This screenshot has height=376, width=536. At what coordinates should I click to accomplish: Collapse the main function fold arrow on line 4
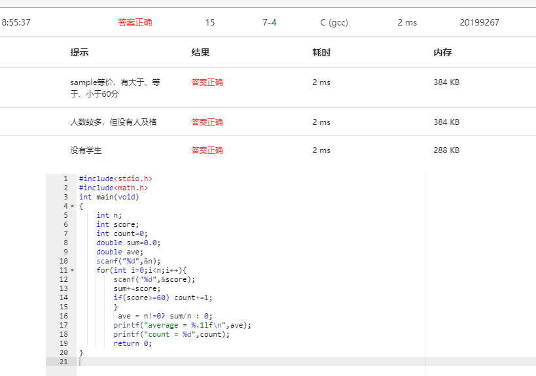pyautogui.click(x=72, y=206)
